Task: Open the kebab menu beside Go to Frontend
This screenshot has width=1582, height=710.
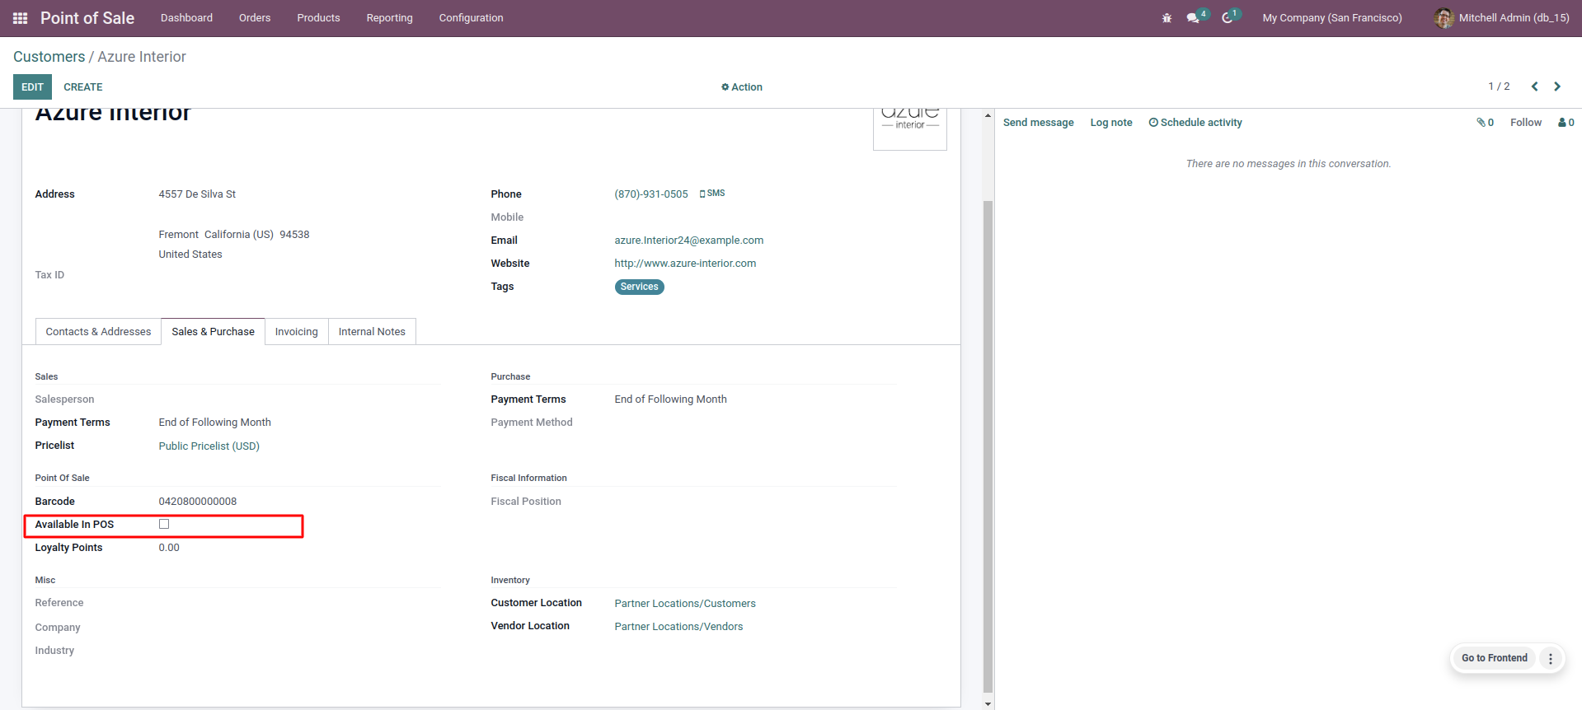Action: coord(1551,658)
